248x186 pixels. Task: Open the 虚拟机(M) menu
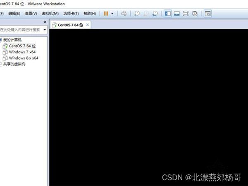[x=50, y=14]
